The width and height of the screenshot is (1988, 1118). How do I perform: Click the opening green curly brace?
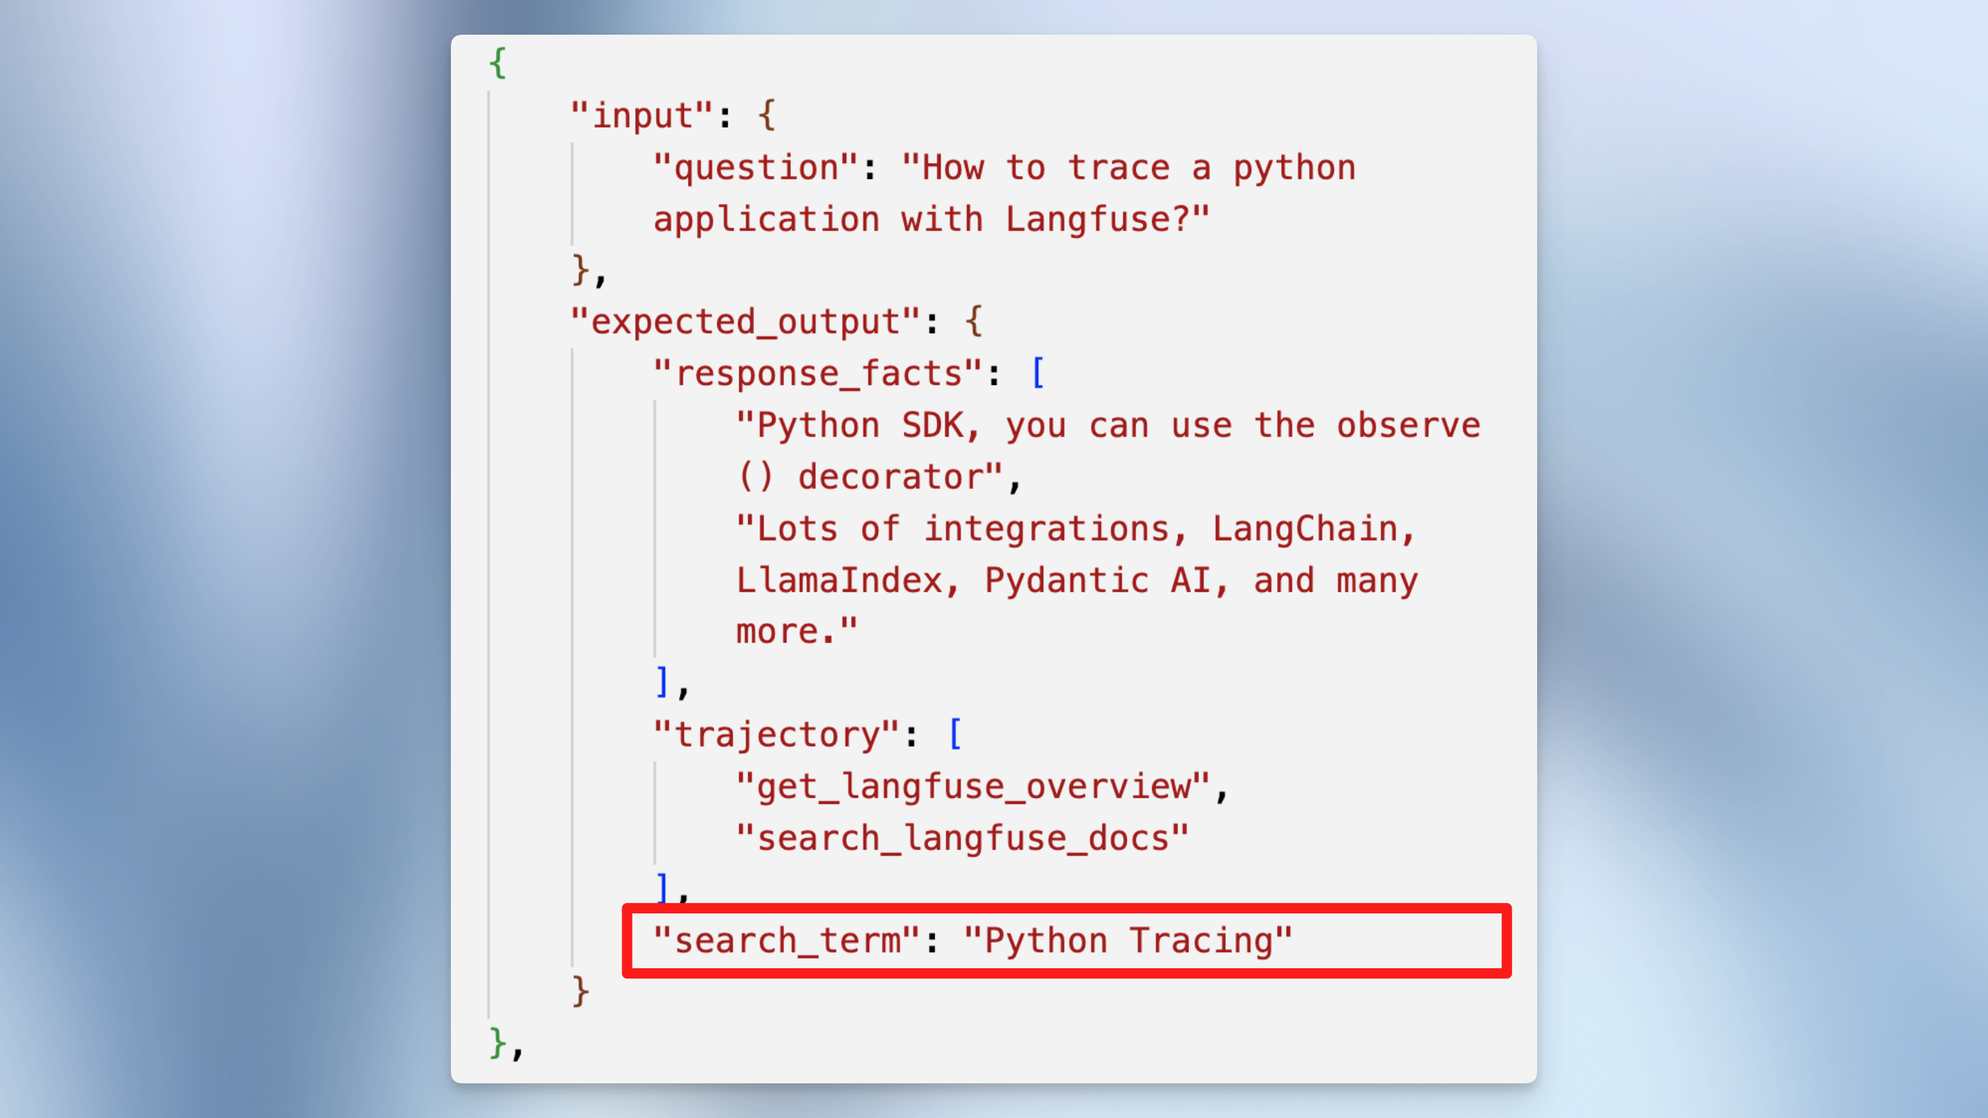[x=498, y=63]
